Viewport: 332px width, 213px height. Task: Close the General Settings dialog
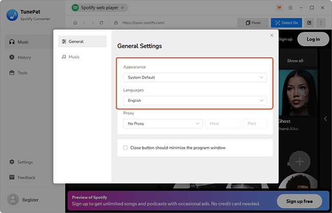272,35
